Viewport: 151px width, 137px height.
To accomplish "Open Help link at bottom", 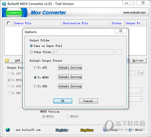I will point(114,130).
